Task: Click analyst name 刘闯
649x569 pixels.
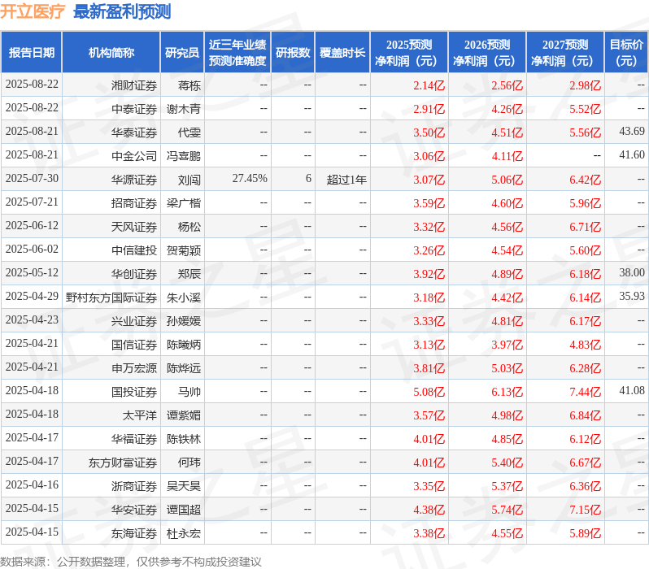Action: point(189,180)
